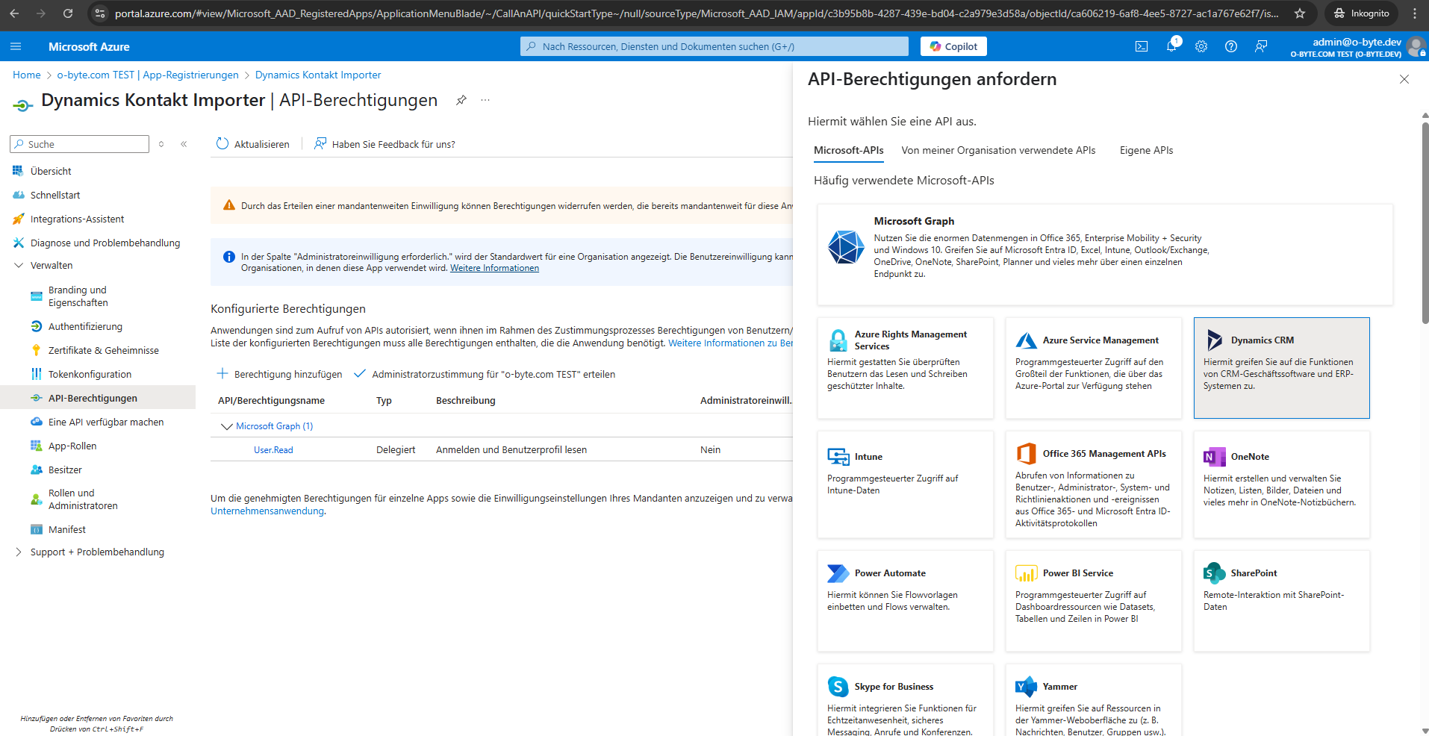
Task: Collapse the Microsoft Graph (1) permission group
Action: coord(226,426)
